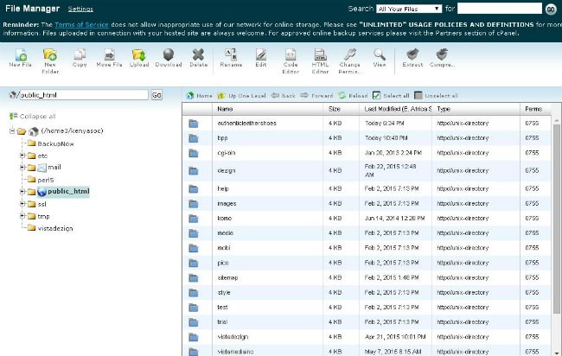Open the All Your Files search dropdown

click(x=409, y=9)
